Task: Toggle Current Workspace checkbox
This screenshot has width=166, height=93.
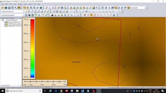Action: pyautogui.click(x=3, y=20)
